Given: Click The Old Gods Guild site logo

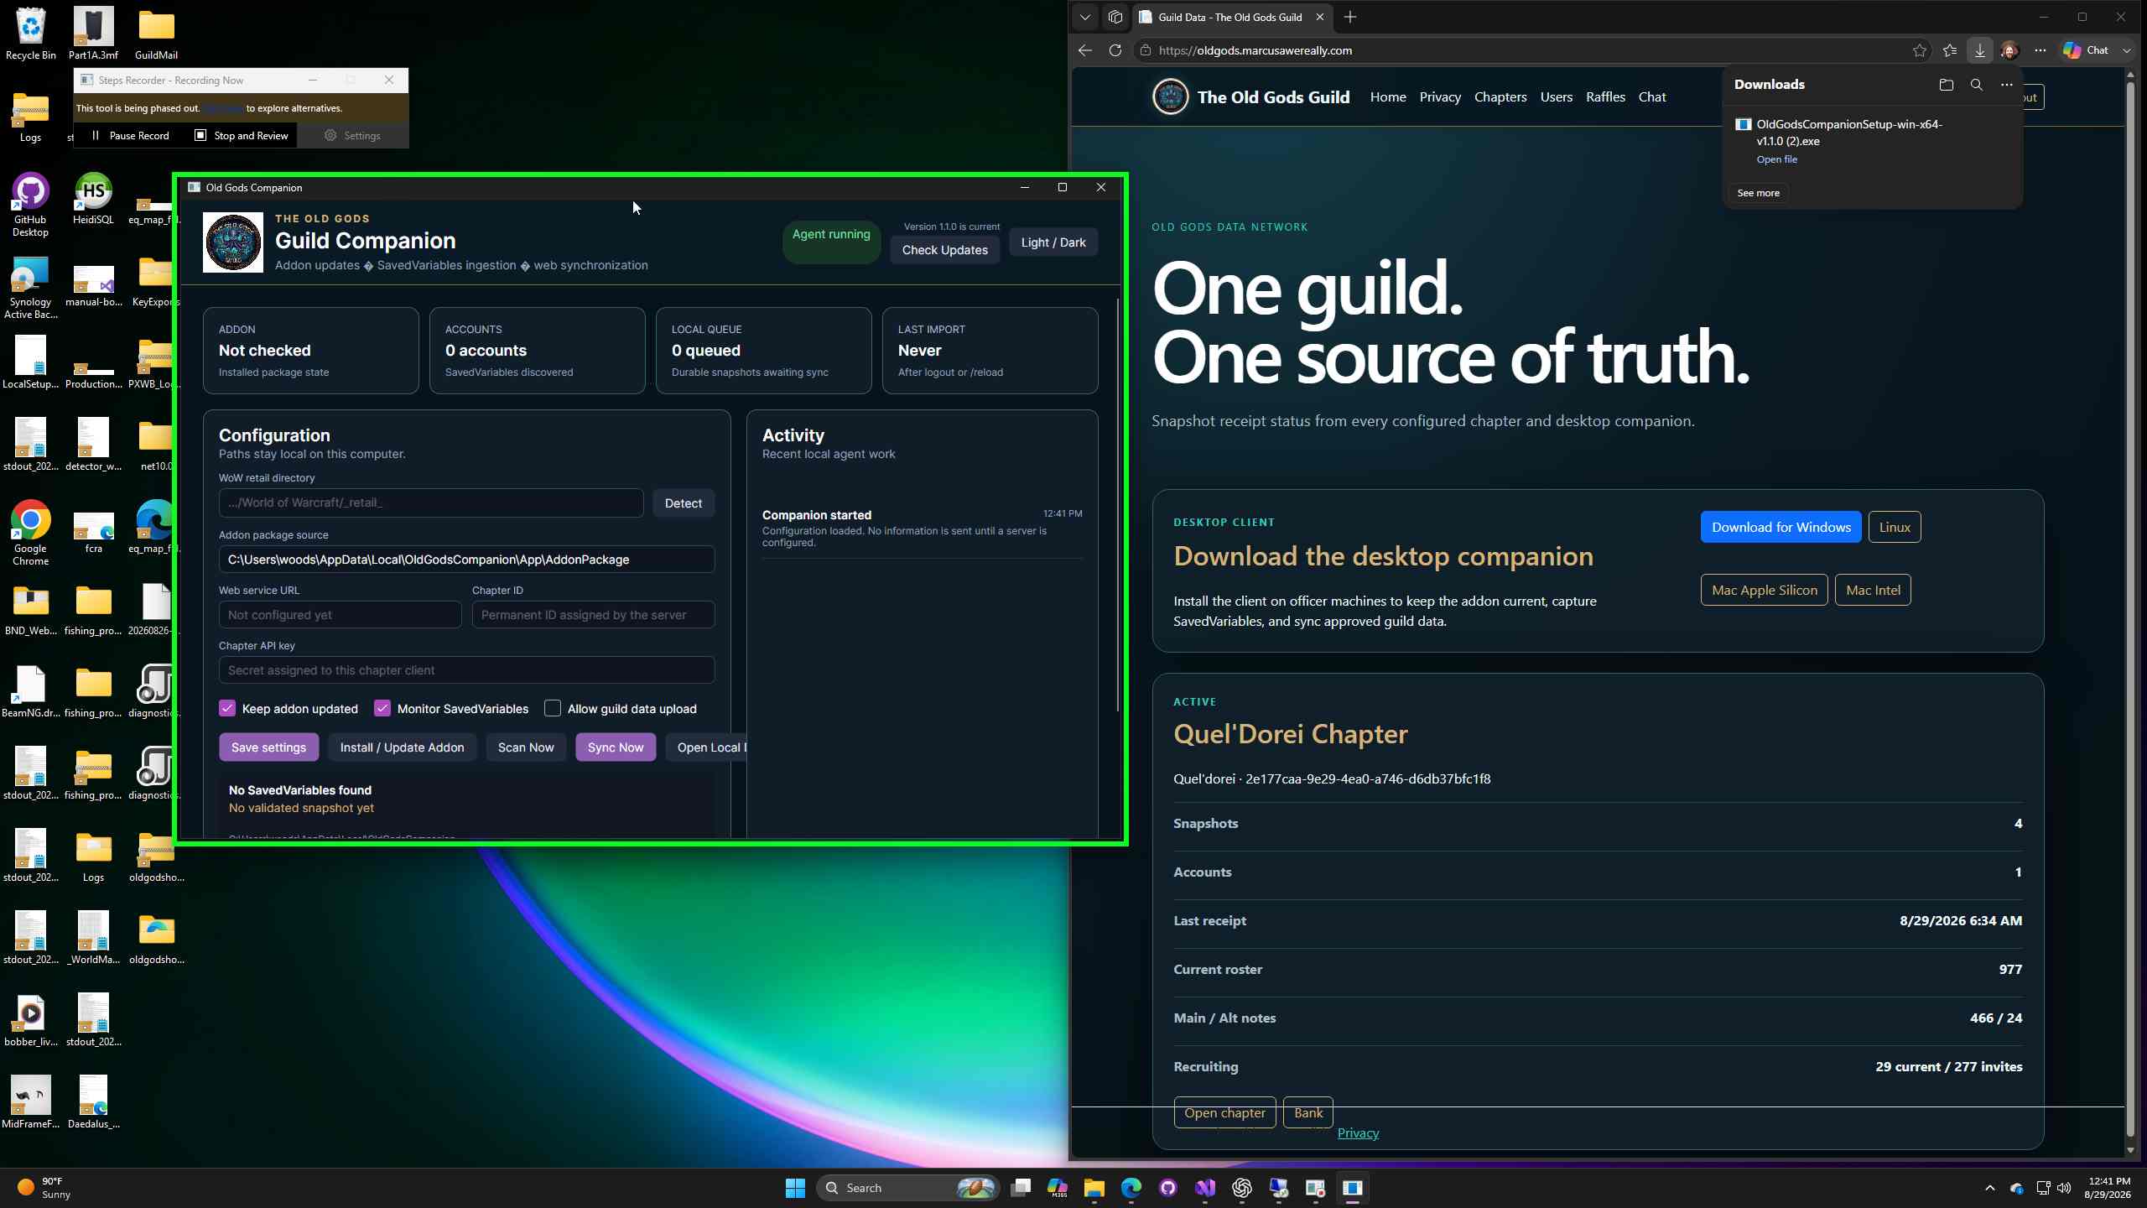Looking at the screenshot, I should pyautogui.click(x=1170, y=97).
